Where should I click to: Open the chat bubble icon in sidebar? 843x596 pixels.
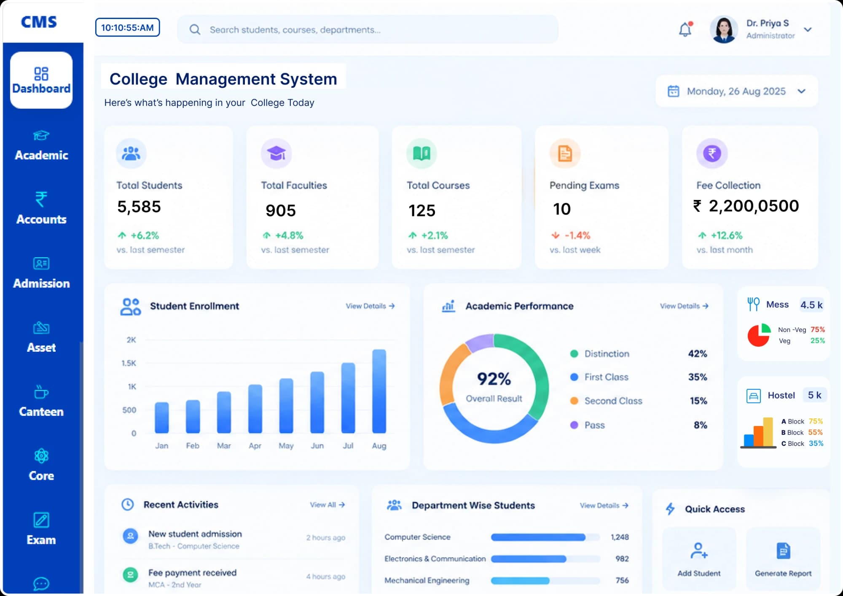pos(41,584)
